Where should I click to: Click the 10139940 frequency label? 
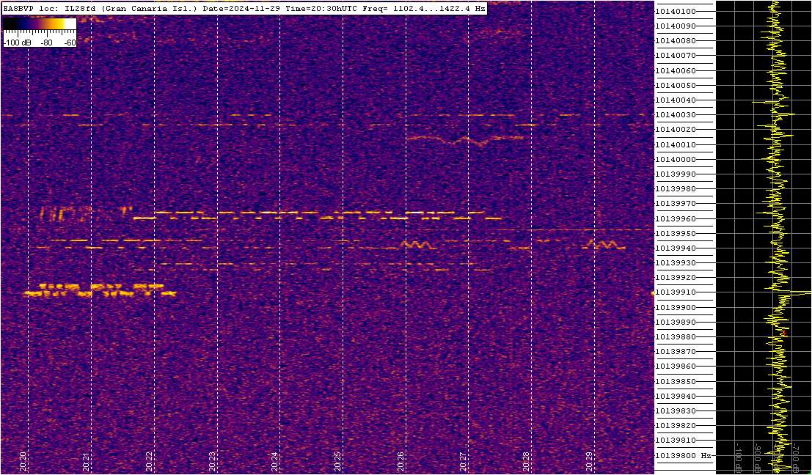tap(676, 248)
